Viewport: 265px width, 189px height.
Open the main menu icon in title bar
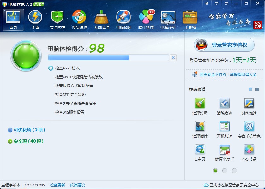[x=226, y=3]
